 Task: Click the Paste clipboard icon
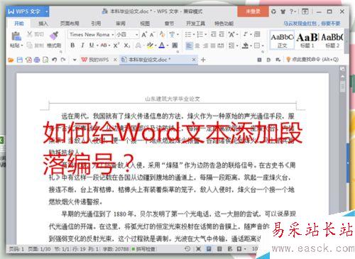point(16,36)
